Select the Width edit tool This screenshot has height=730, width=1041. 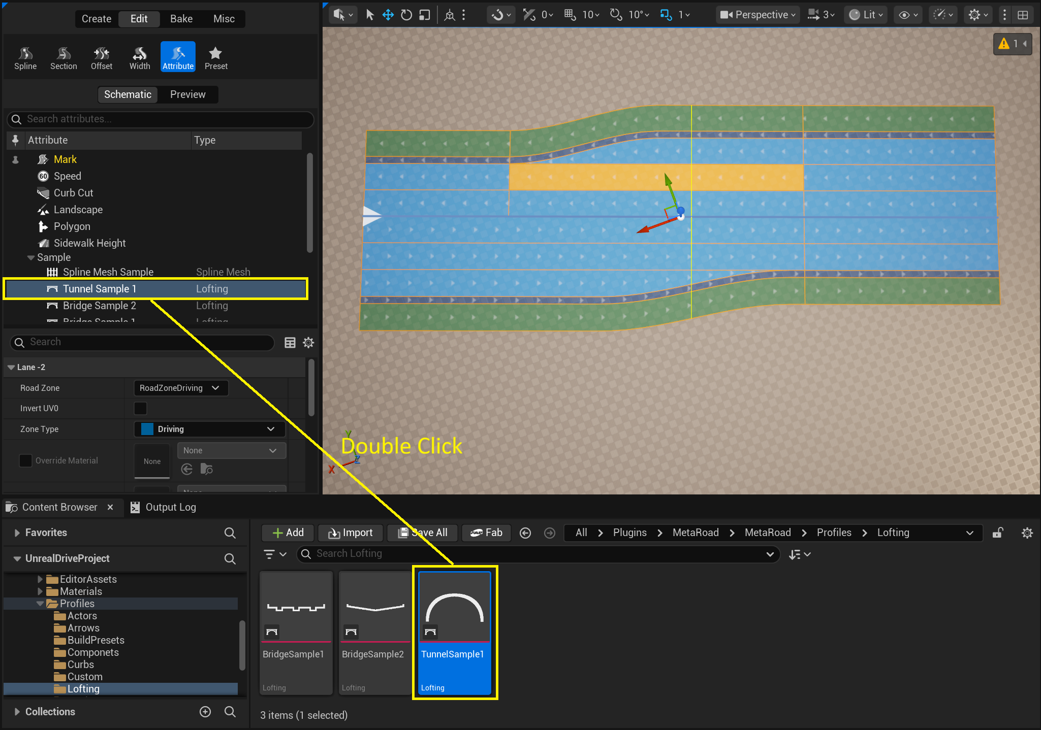(140, 58)
